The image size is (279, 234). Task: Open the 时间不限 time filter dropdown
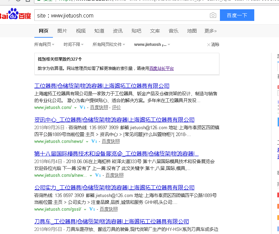(x=73, y=45)
